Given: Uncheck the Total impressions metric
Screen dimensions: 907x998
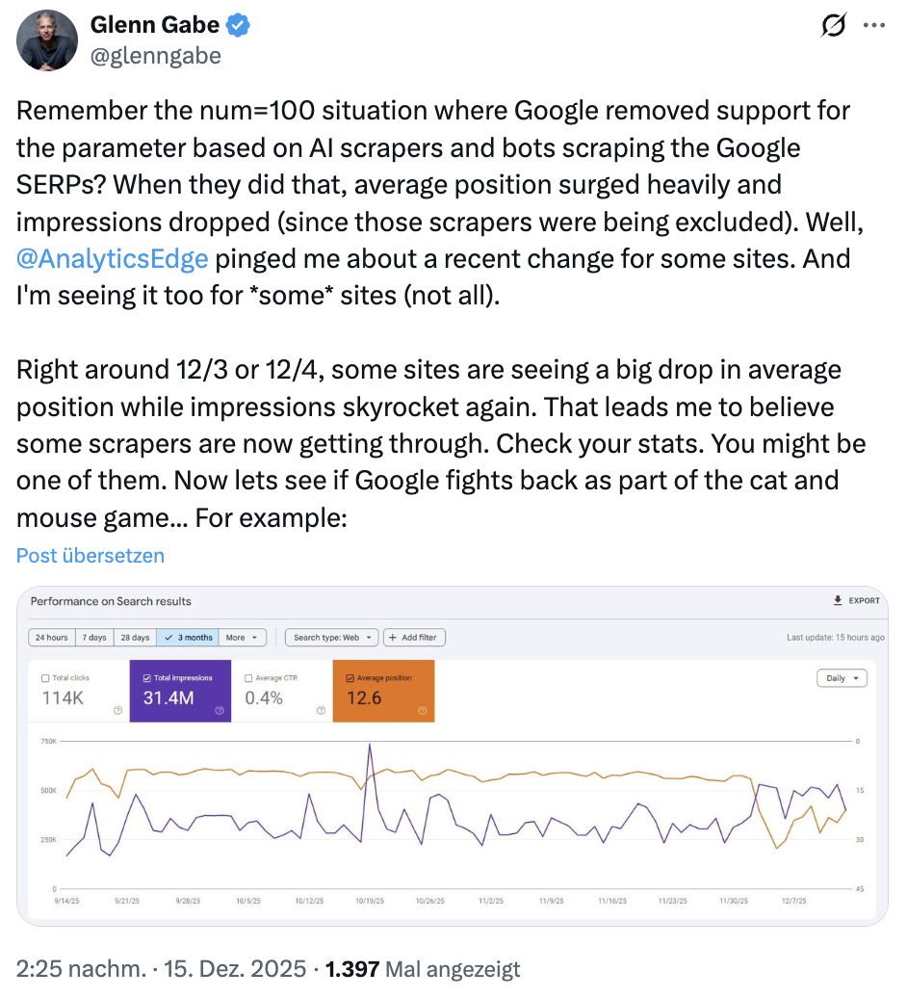Looking at the screenshot, I should pyautogui.click(x=149, y=678).
